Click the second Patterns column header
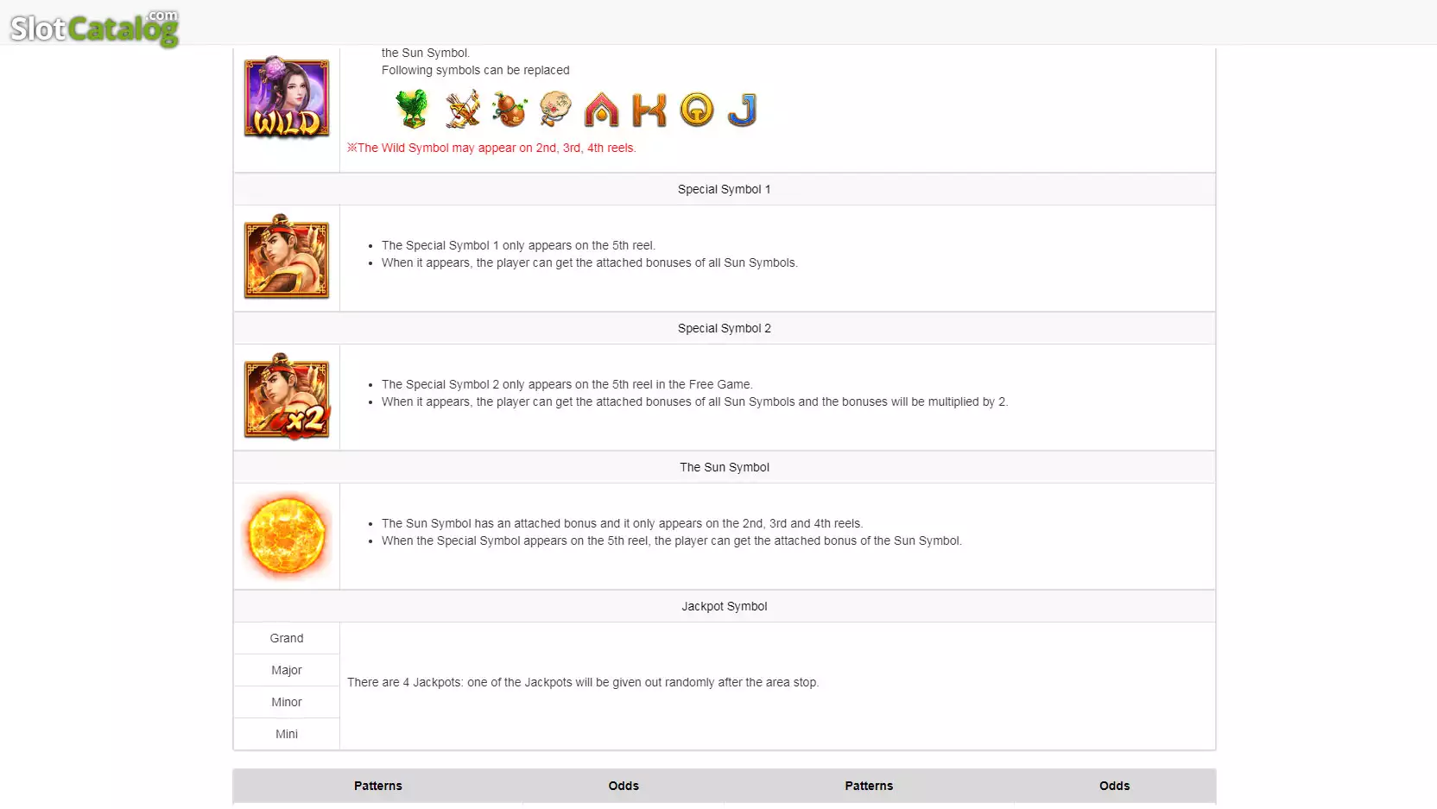The width and height of the screenshot is (1437, 809). coord(869,786)
